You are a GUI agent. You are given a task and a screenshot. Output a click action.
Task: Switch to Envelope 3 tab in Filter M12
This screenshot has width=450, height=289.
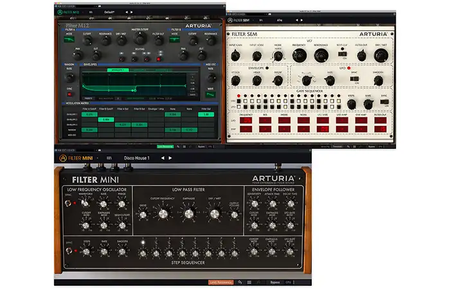[161, 70]
